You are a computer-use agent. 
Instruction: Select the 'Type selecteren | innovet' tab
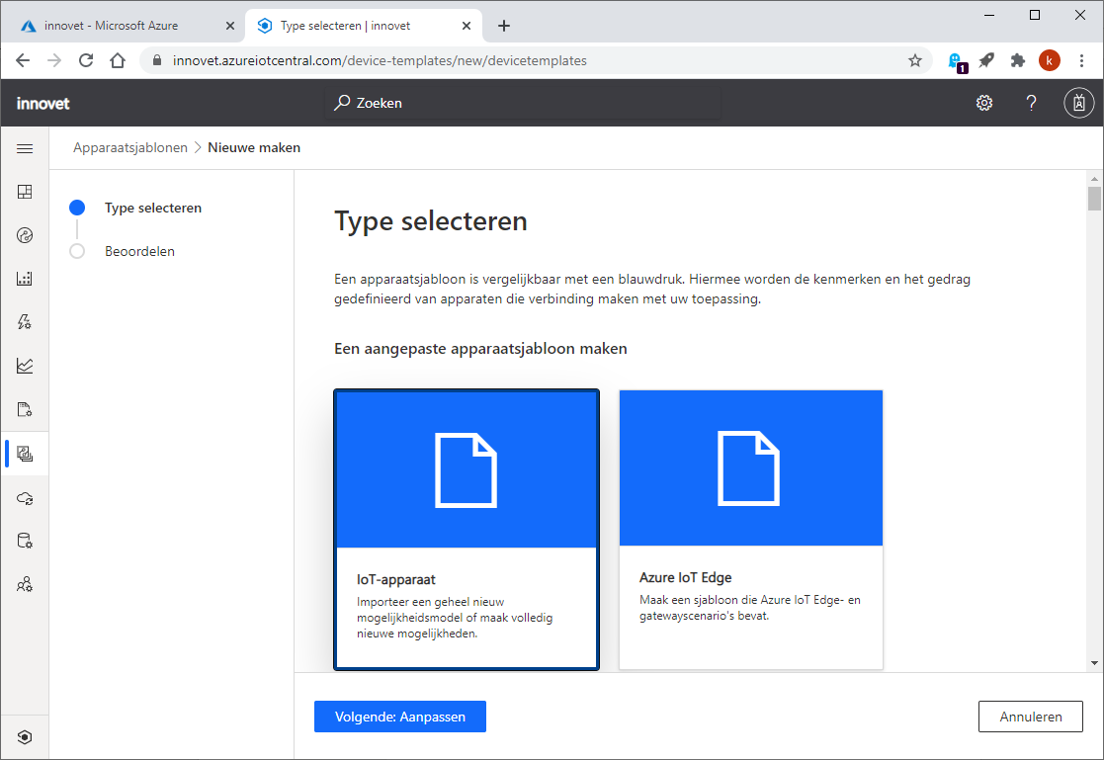pyautogui.click(x=364, y=26)
